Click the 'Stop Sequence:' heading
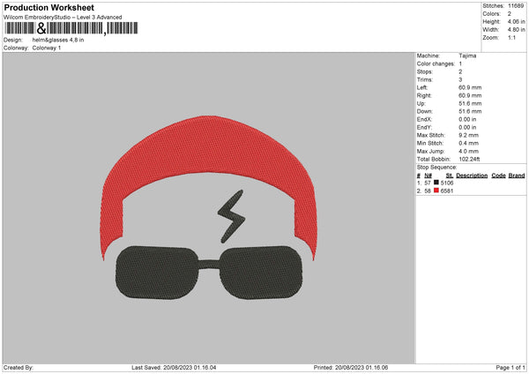529x374 pixels. [x=436, y=168]
